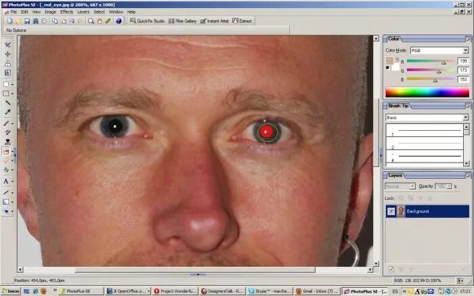The image size is (474, 296).
Task: Open the File menu
Action: click(14, 12)
